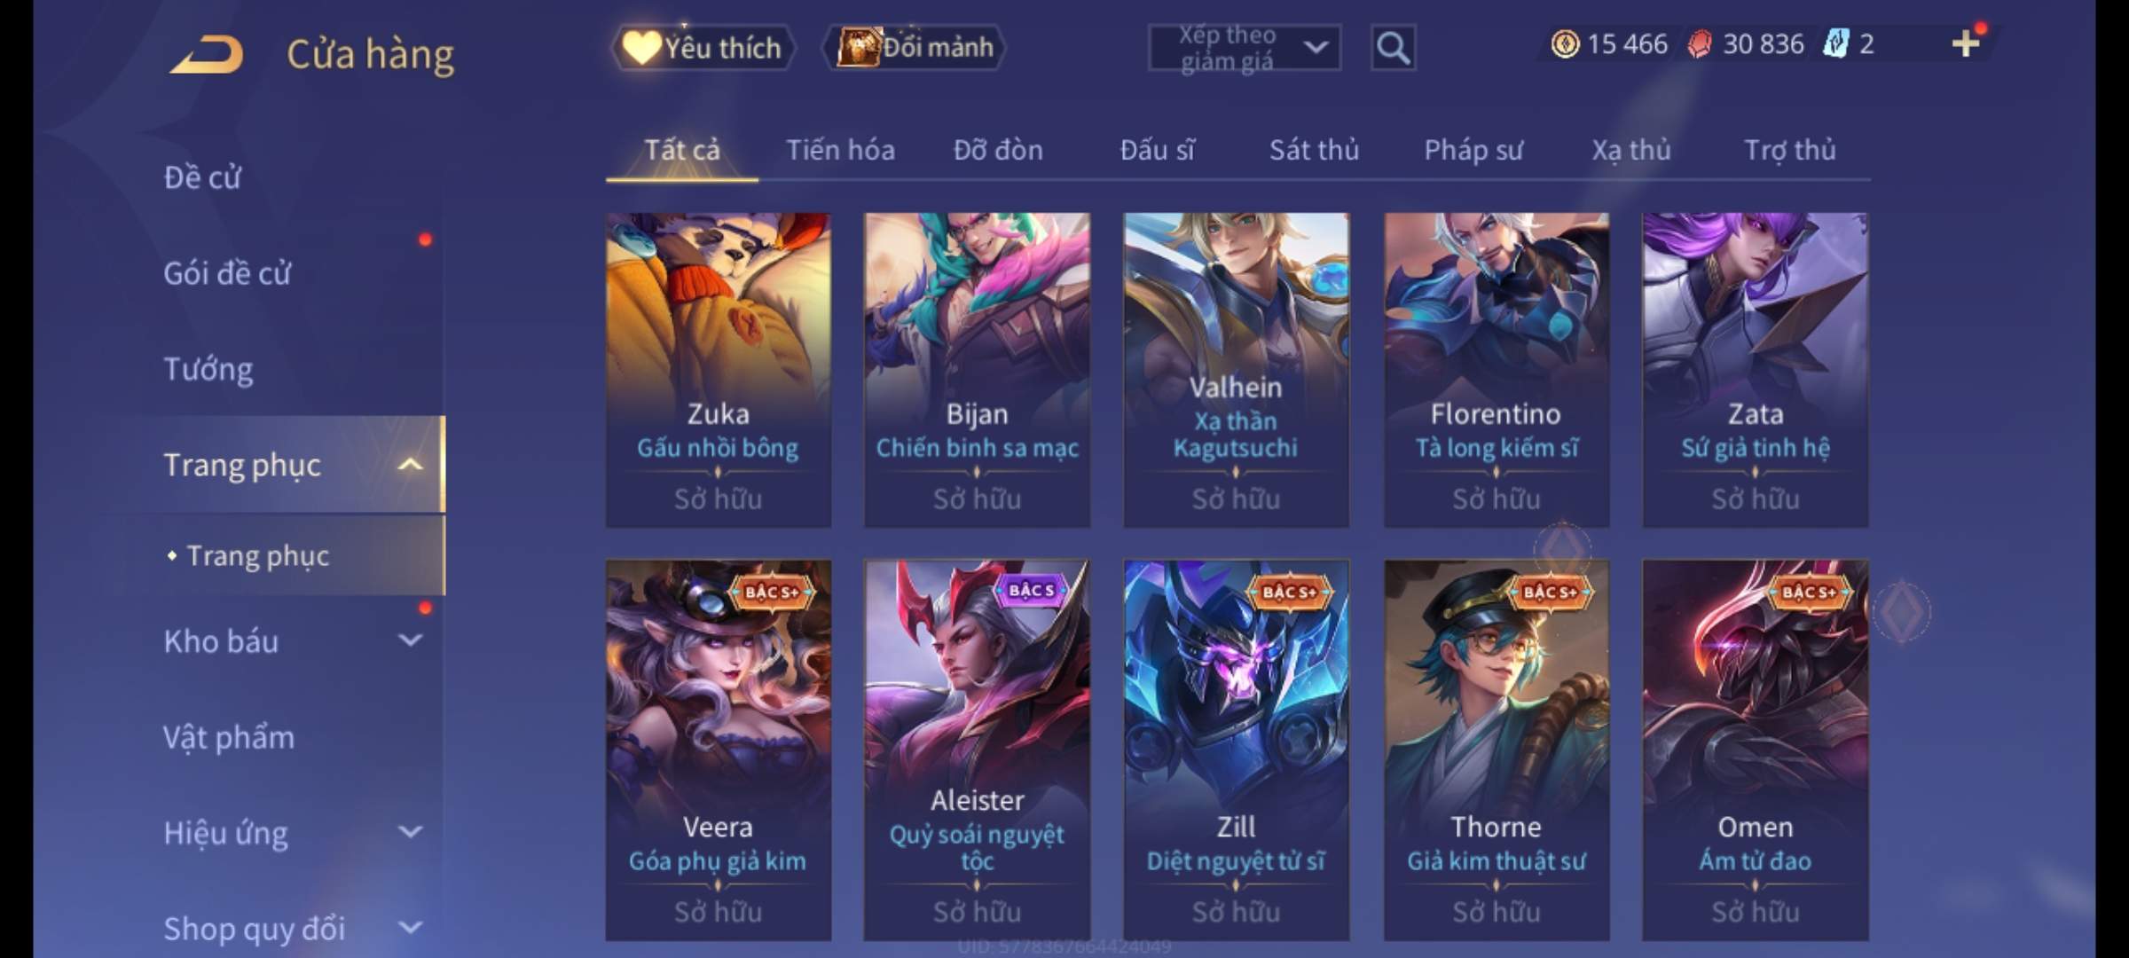Image resolution: width=2129 pixels, height=958 pixels.
Task: Expand the Kho báu sidebar section
Action: click(x=410, y=640)
